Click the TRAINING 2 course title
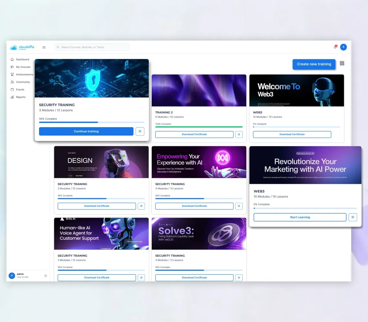The height and width of the screenshot is (322, 368). click(164, 112)
